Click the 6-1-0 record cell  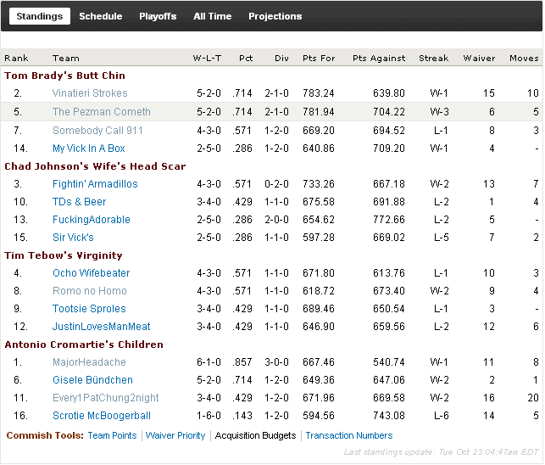pos(209,362)
